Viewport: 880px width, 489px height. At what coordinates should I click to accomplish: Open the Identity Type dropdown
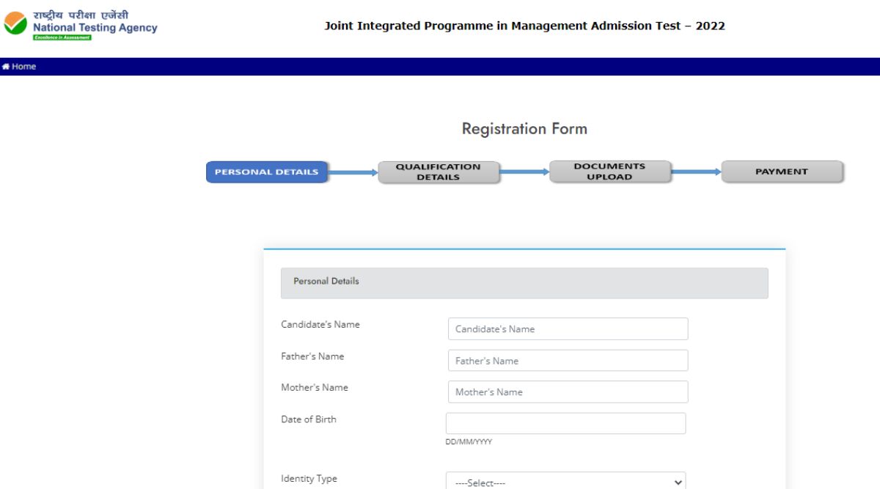pyautogui.click(x=565, y=482)
